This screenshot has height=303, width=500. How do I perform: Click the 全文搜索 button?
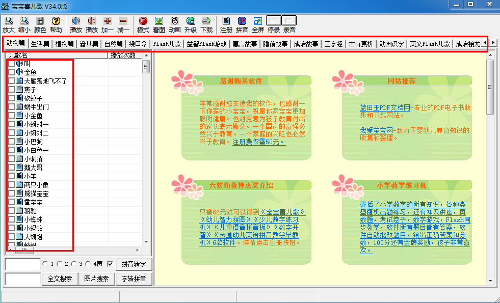60,279
